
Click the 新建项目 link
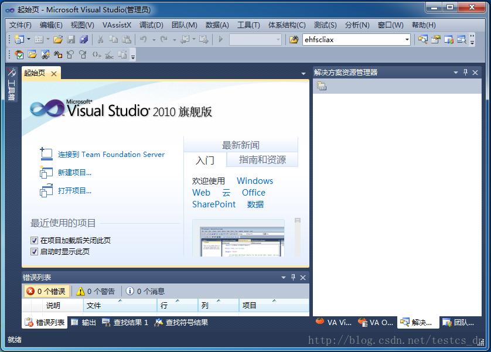click(74, 172)
